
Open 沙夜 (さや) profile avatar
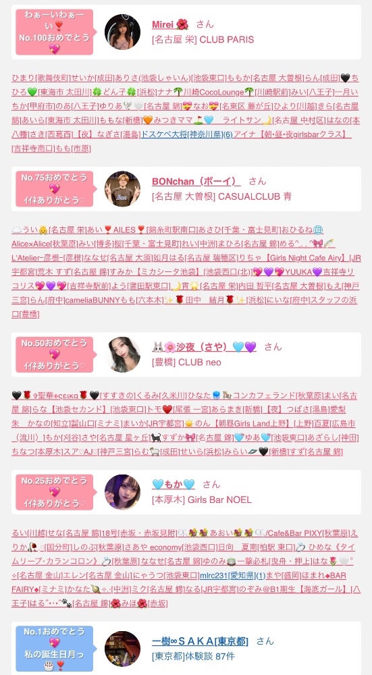[x=122, y=355]
